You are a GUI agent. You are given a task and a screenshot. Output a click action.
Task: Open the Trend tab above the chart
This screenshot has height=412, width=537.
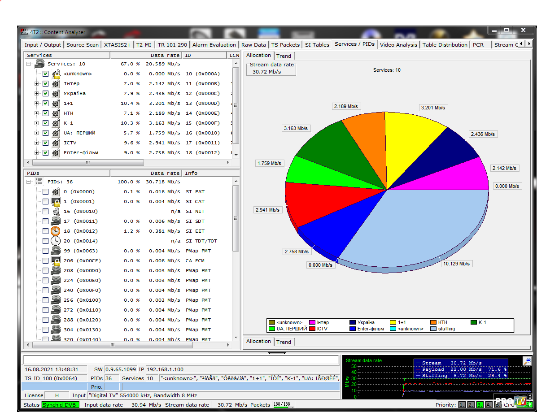tap(284, 56)
